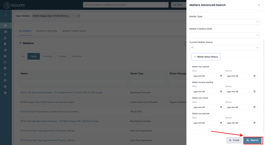Open the bank institution icon in sidebar
265x145 pixels.
5,74
